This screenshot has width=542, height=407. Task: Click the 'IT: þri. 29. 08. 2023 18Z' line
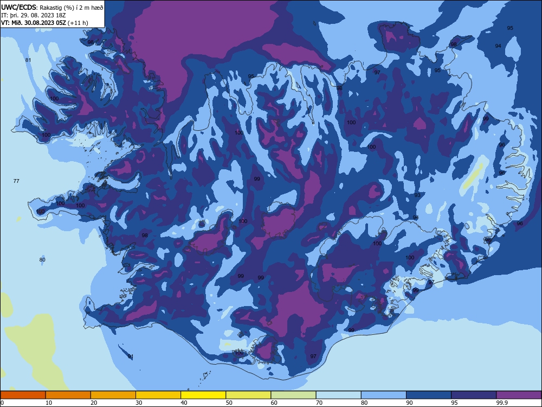pyautogui.click(x=33, y=15)
